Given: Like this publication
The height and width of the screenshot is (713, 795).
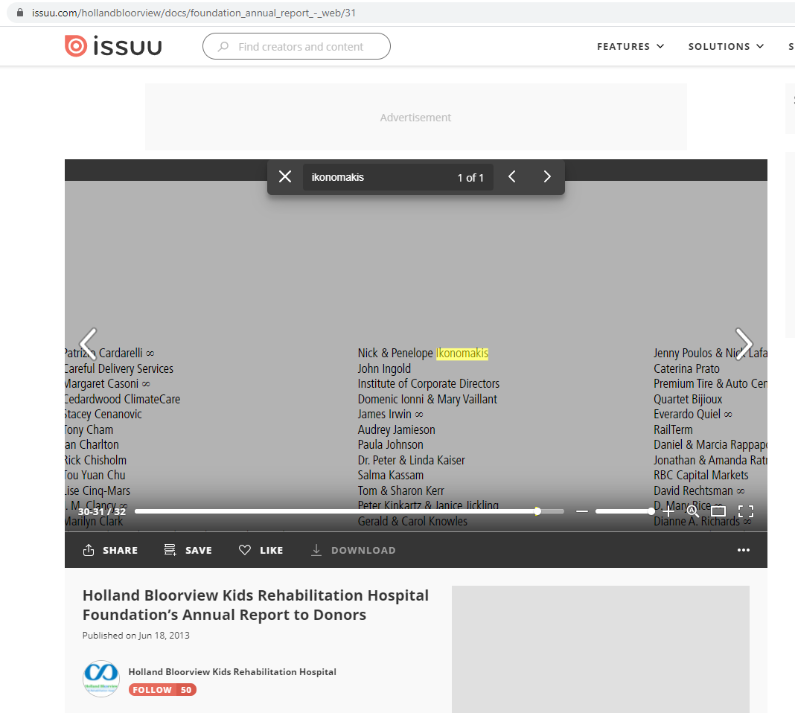Looking at the screenshot, I should (261, 550).
